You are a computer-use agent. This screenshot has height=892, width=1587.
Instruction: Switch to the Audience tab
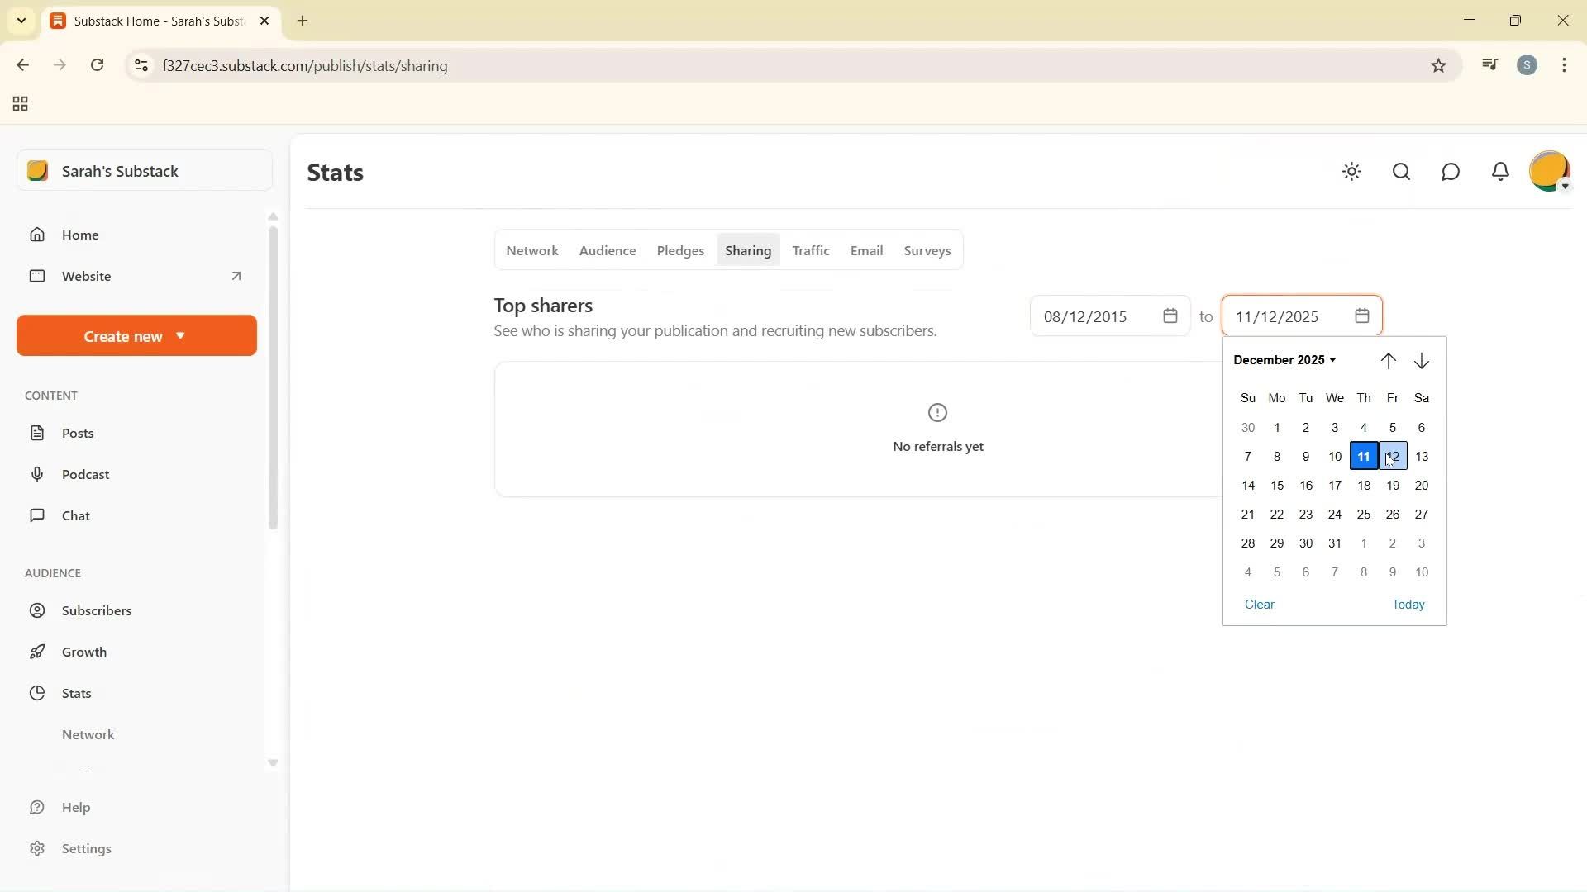coord(607,250)
